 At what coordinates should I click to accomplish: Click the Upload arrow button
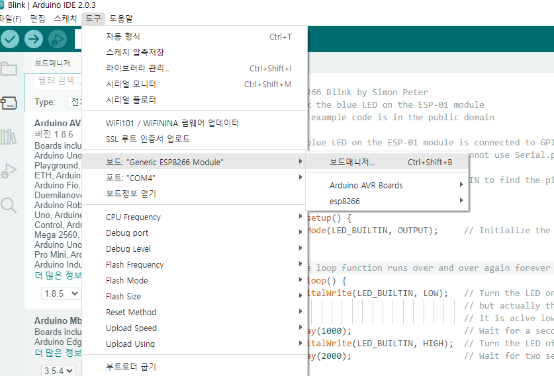tap(34, 39)
